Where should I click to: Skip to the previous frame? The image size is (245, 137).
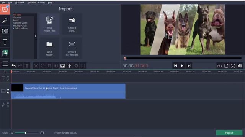[x=175, y=66]
